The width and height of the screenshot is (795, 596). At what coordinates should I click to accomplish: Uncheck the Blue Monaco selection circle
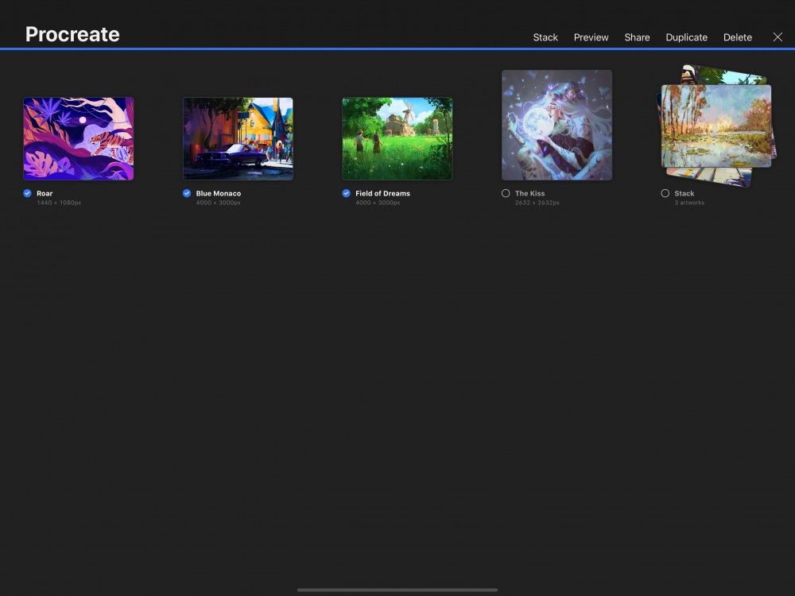tap(186, 193)
